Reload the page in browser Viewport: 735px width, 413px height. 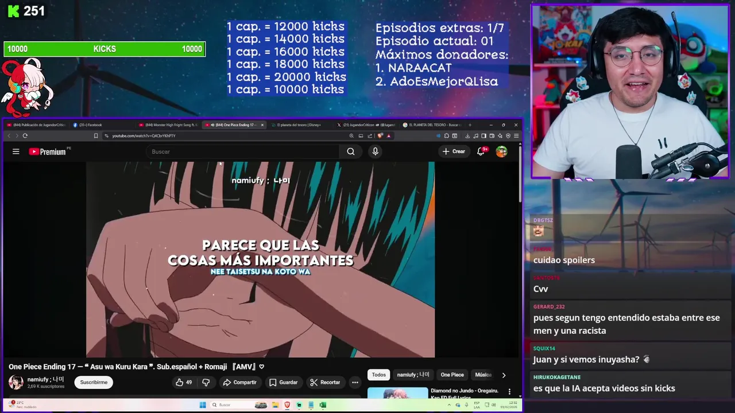click(25, 136)
